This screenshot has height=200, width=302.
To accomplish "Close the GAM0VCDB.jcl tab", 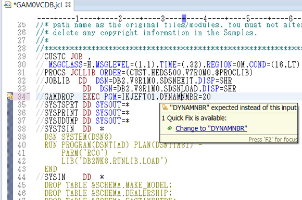I will click(x=68, y=5).
